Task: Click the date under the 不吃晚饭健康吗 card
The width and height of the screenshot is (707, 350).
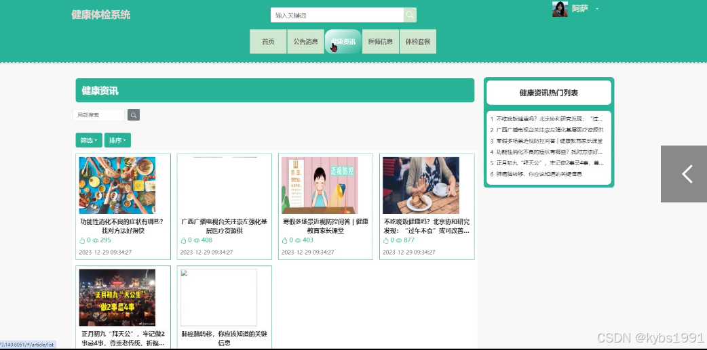Action: tap(409, 253)
